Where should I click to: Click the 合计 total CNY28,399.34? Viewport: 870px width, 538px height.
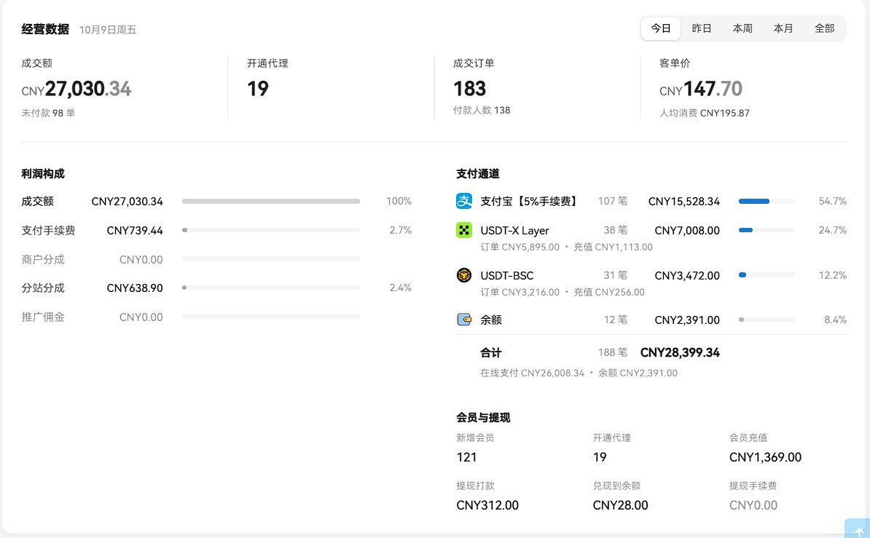[680, 353]
